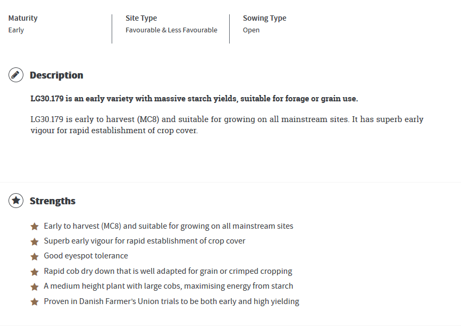This screenshot has width=461, height=329.
Task: Click the star circle icon beside Strengths
Action: [16, 201]
